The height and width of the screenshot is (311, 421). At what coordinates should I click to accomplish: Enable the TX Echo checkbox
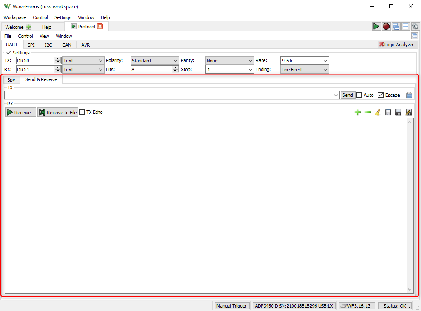[x=82, y=112]
